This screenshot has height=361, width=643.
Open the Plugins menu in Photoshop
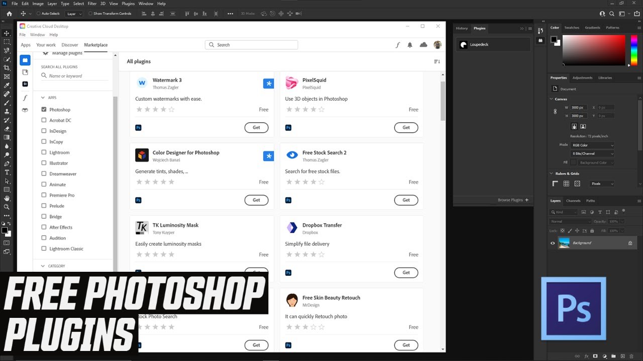128,4
